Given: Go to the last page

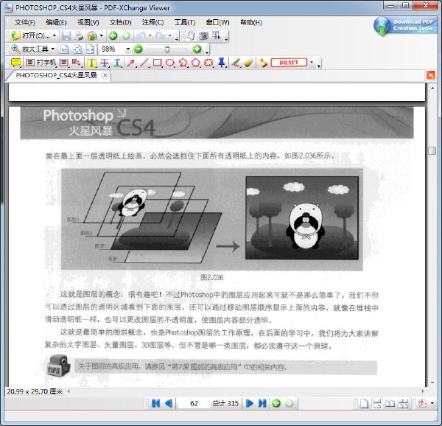Looking at the screenshot, I should (x=262, y=403).
